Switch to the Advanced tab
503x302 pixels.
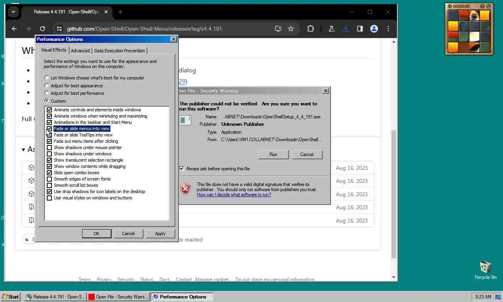[x=81, y=51]
